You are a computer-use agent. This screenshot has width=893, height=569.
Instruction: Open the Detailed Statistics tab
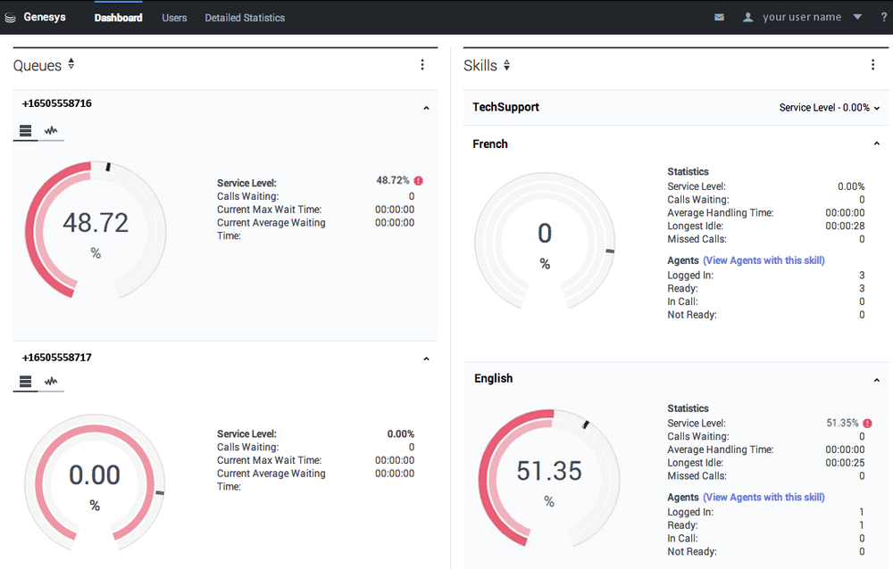click(x=245, y=18)
